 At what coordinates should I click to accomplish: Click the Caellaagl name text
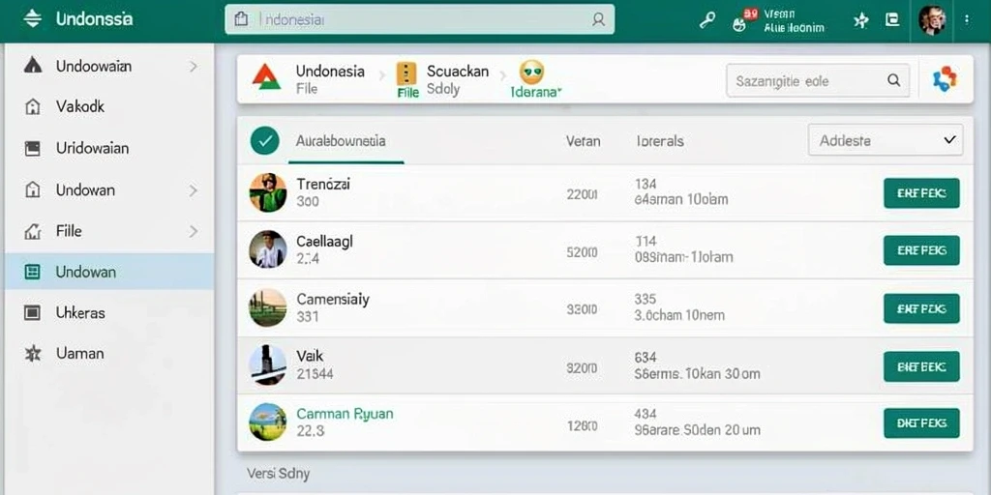click(324, 241)
